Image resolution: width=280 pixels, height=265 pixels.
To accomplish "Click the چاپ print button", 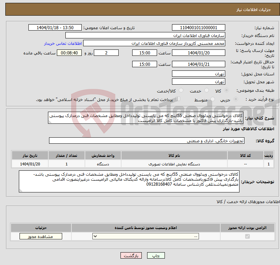I will click(156, 256).
